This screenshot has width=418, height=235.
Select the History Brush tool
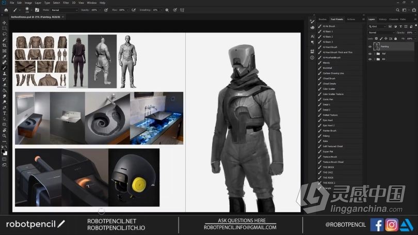pos(4,79)
